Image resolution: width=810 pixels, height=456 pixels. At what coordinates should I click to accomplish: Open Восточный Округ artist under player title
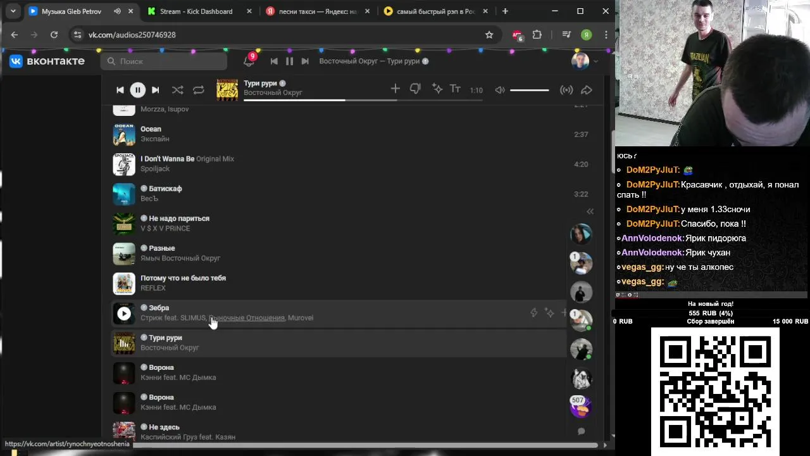273,92
